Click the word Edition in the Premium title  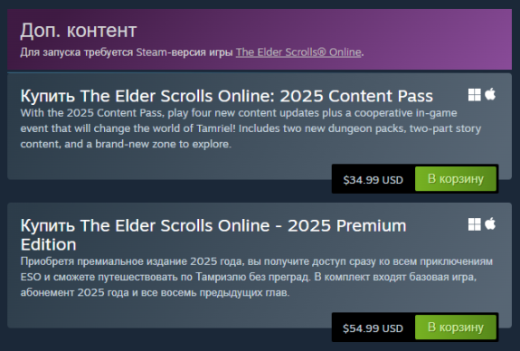[x=49, y=245]
